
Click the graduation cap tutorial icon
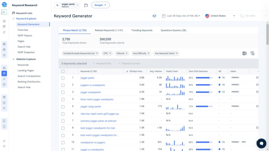pos(154,16)
